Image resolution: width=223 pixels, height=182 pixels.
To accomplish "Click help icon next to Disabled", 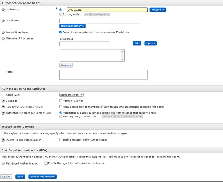I will (x=3, y=101).
